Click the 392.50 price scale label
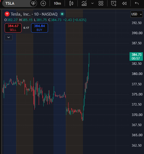The height and width of the screenshot is (154, 144). (x=137, y=23)
